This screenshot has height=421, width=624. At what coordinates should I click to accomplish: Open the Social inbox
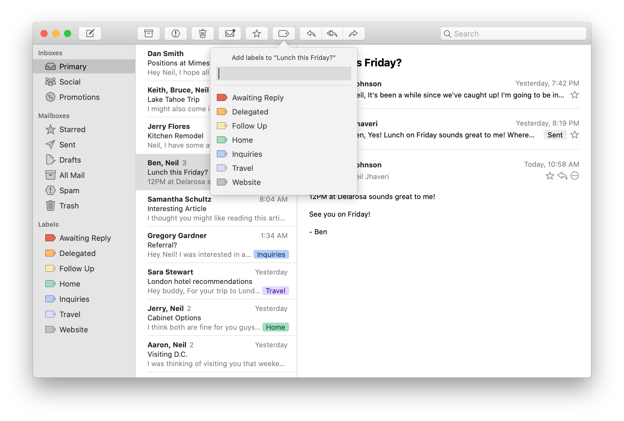click(84, 82)
